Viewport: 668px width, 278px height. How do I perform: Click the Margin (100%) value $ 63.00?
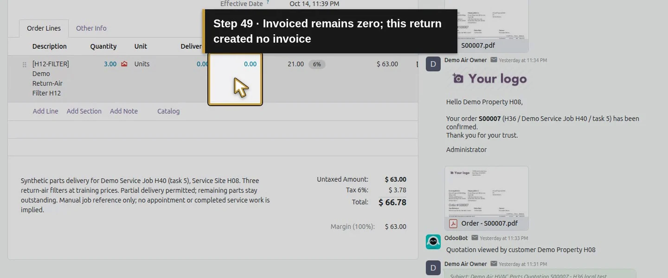(x=396, y=227)
